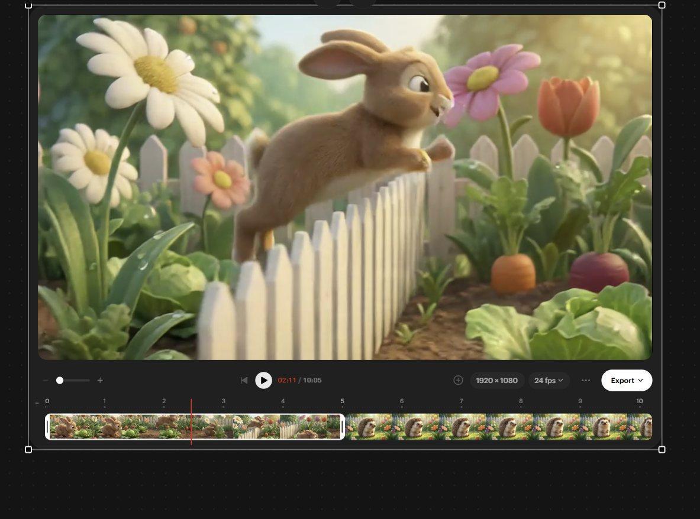Click the red playhead marker on timeline

pyautogui.click(x=191, y=421)
